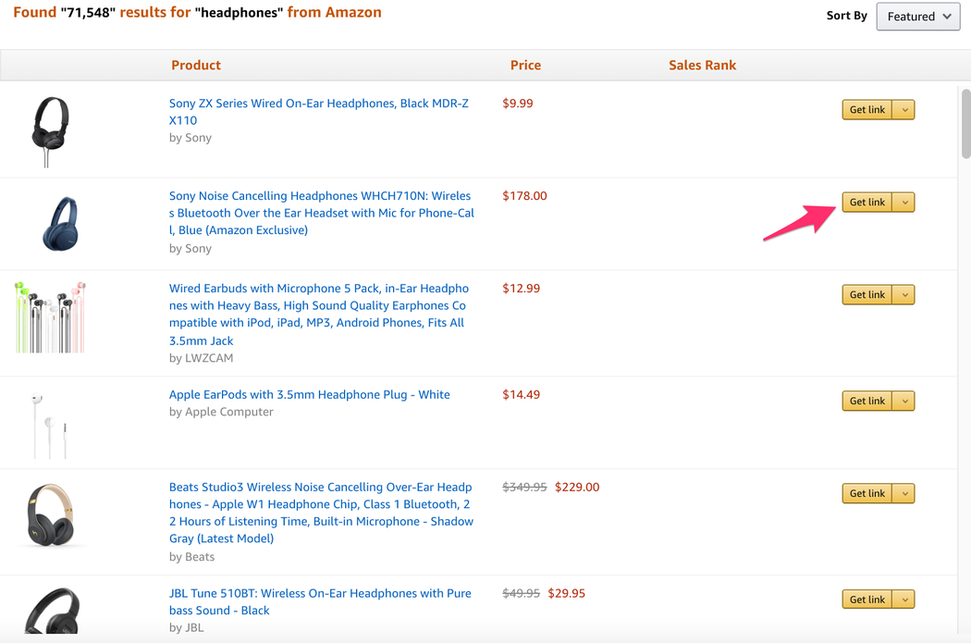The width and height of the screenshot is (971, 643).
Task: Click the struck-through $349.95 price
Action: pyautogui.click(x=524, y=487)
